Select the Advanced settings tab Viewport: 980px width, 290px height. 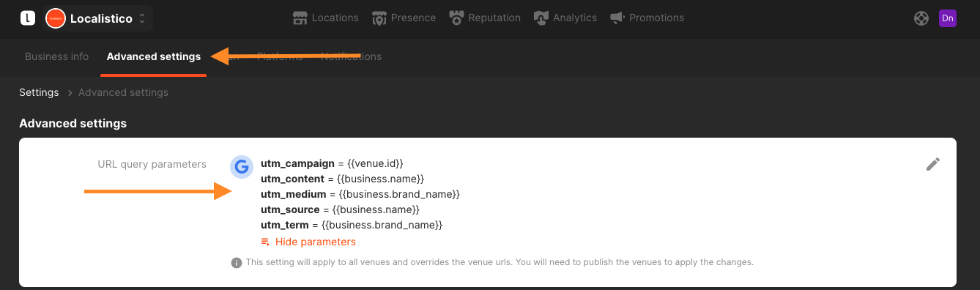[x=154, y=56]
